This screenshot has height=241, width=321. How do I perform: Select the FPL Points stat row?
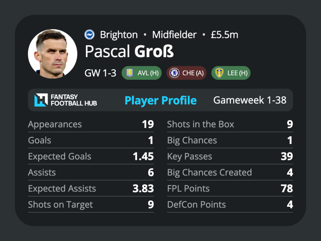pyautogui.click(x=230, y=189)
